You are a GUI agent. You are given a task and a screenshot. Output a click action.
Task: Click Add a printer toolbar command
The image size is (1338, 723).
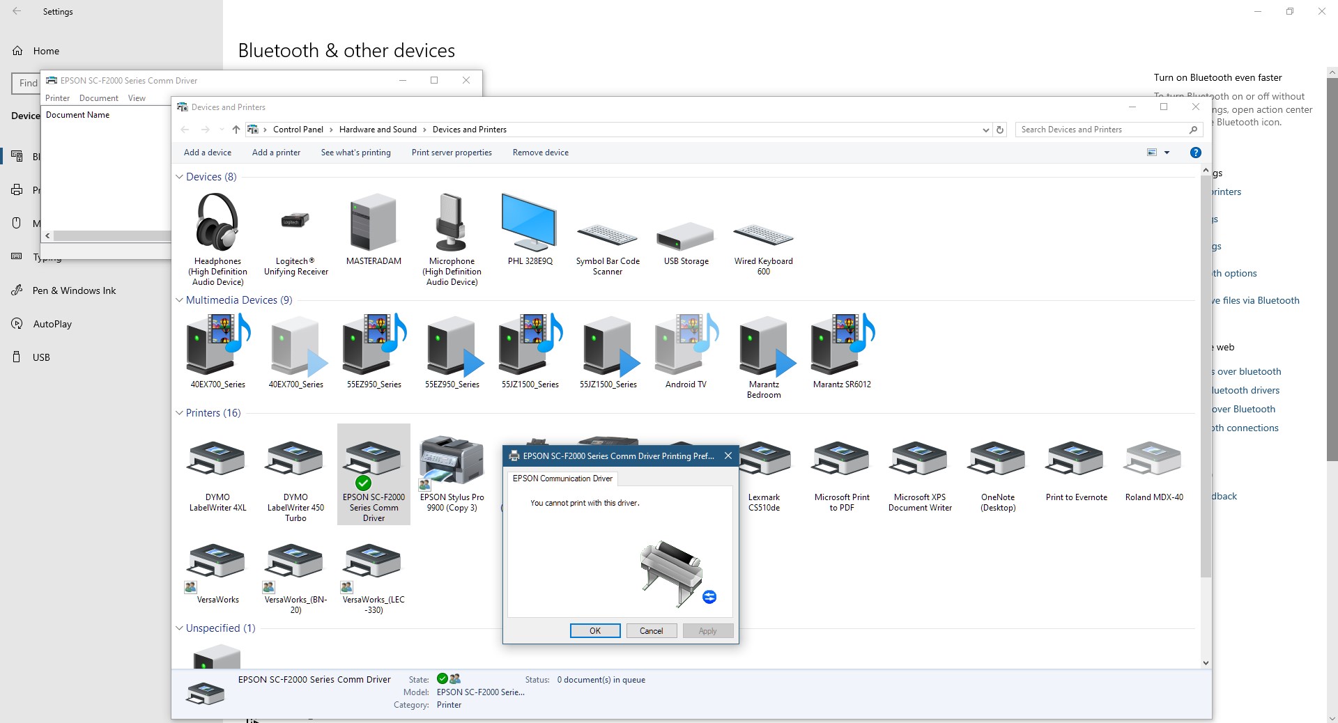click(276, 153)
